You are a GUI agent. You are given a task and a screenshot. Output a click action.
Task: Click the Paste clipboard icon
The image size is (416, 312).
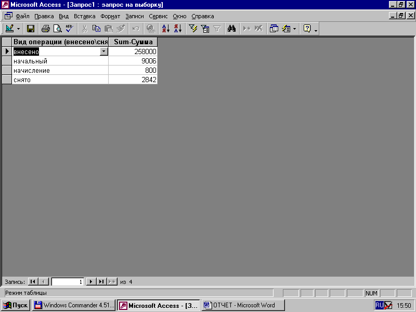(x=108, y=29)
